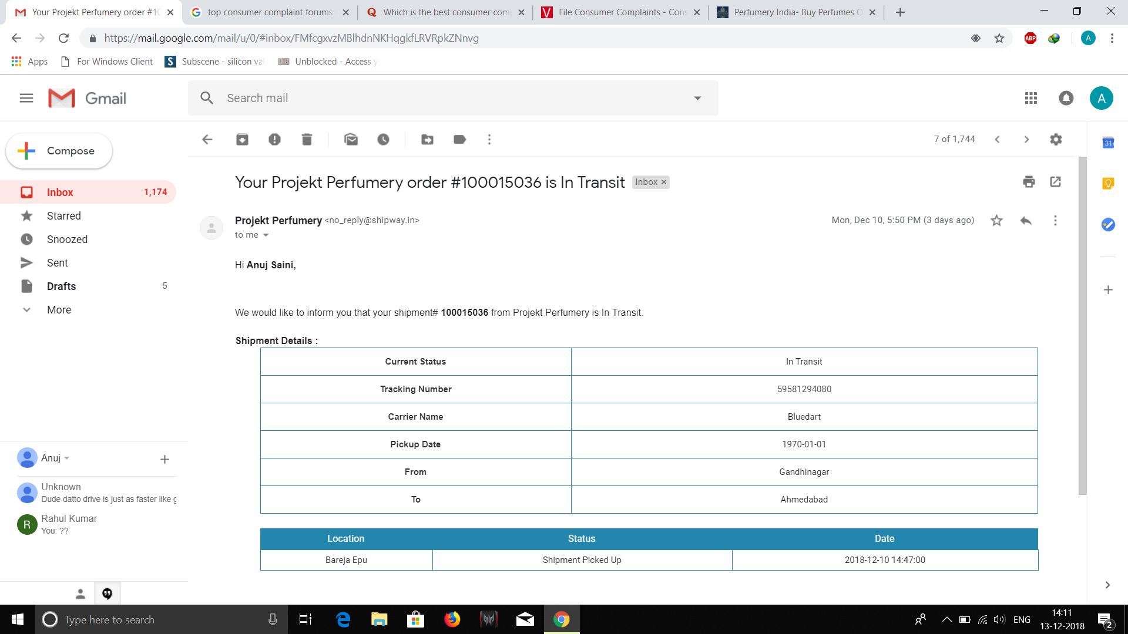The image size is (1128, 634).
Task: Archive this email with the archive icon
Action: tap(242, 139)
